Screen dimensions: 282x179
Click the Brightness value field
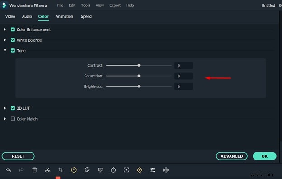click(183, 87)
